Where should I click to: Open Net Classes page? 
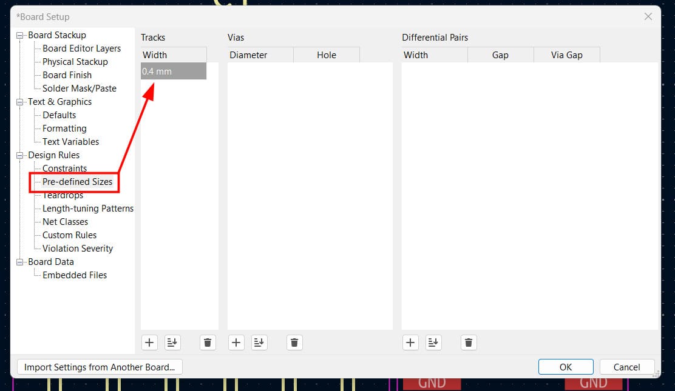pyautogui.click(x=65, y=222)
